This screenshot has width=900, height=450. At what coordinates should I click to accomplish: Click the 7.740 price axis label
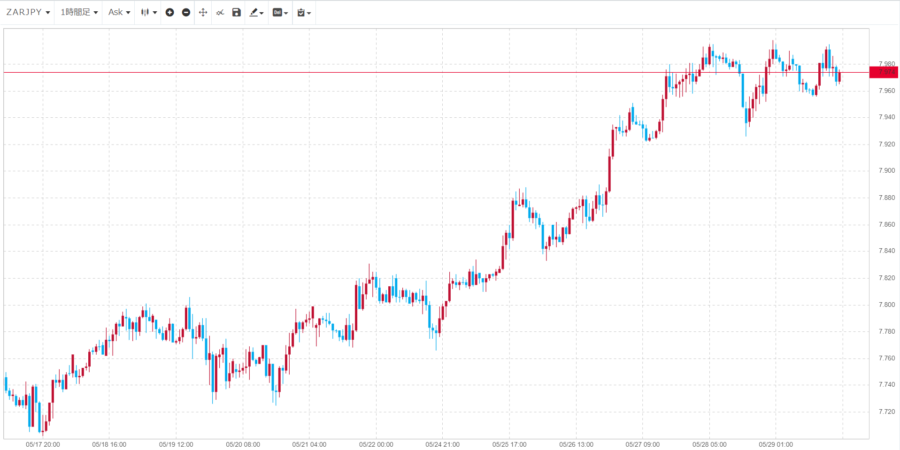pyautogui.click(x=887, y=384)
